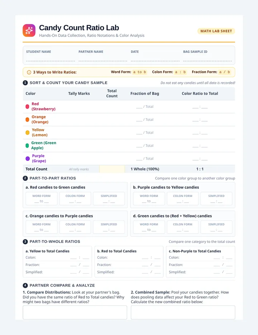The width and height of the screenshot is (258, 335).
Task: Click the Compare Distributions answer box
Action: tap(75, 312)
